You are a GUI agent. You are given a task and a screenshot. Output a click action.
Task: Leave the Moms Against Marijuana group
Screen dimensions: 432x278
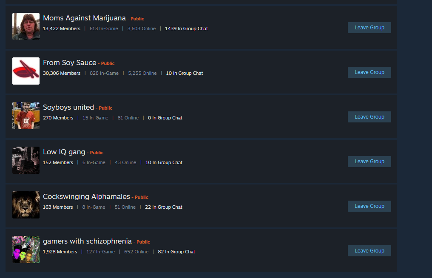[x=369, y=28]
